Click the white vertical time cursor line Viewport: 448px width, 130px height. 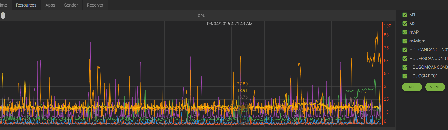tap(254, 73)
